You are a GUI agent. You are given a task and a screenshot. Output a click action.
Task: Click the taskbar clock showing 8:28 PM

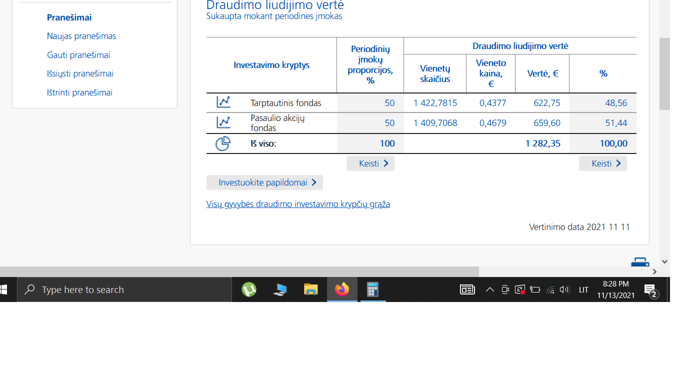pos(616,289)
